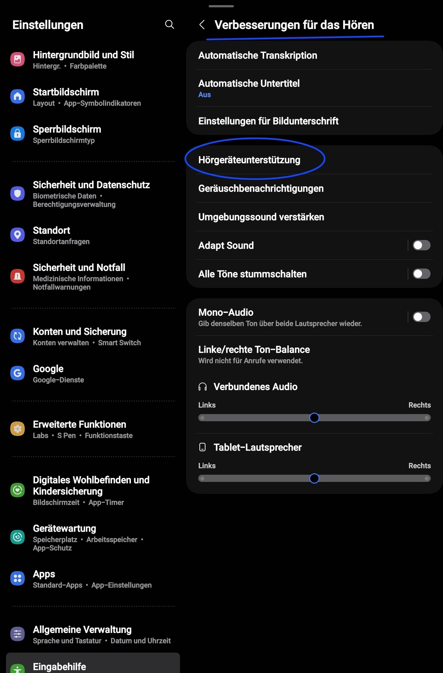Image resolution: width=443 pixels, height=673 pixels.
Task: Open Automatische Transkription
Action: (x=258, y=56)
